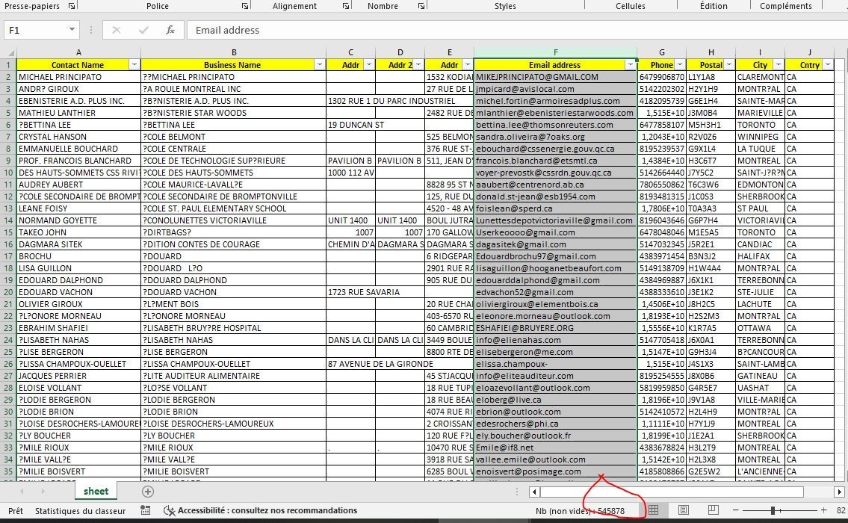Open the City filter dropdown
848x523 pixels.
(x=779, y=65)
